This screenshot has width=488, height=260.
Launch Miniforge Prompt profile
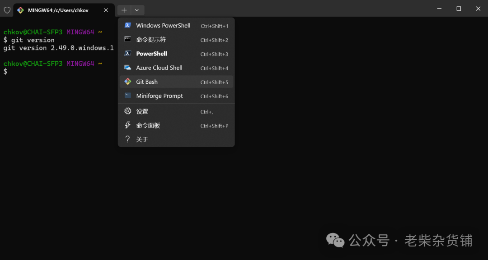pyautogui.click(x=176, y=96)
